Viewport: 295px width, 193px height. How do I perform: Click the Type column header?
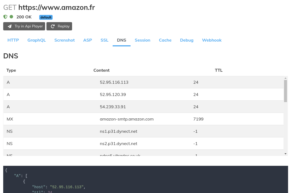pyautogui.click(x=11, y=70)
